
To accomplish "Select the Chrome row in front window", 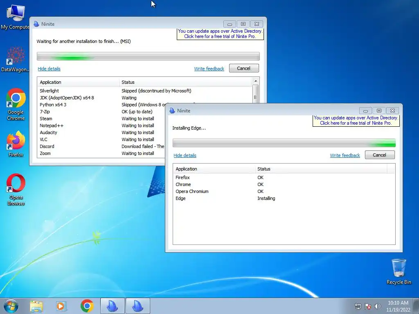I will coord(284,184).
